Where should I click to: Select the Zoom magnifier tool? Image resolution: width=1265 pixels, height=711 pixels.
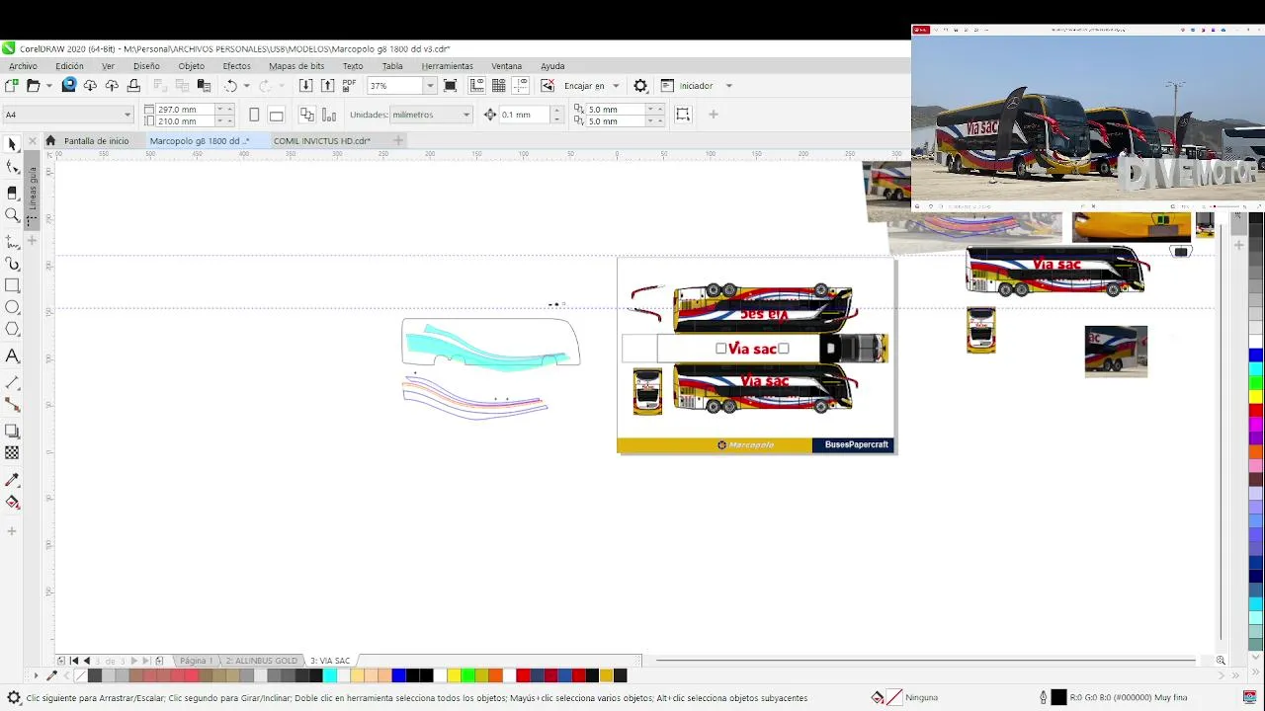pyautogui.click(x=12, y=215)
